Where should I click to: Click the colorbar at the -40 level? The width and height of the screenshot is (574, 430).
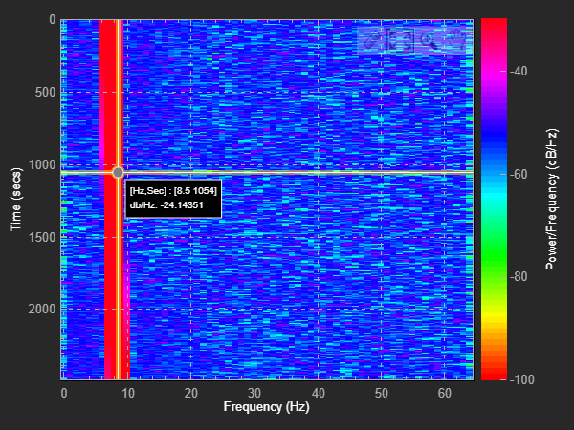[x=494, y=71]
